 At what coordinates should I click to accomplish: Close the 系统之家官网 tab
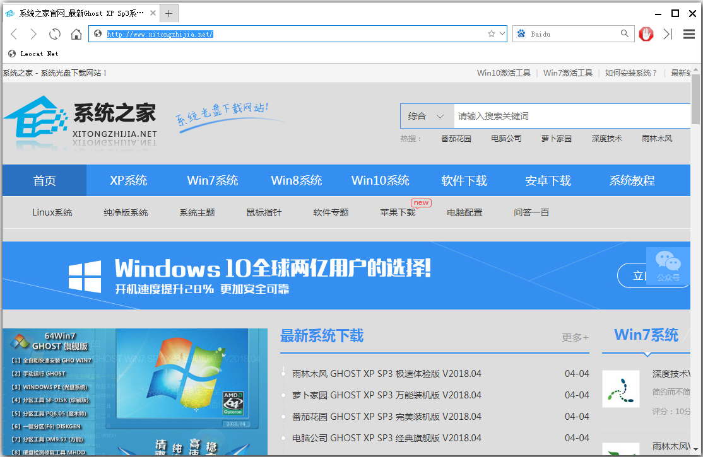coord(153,13)
